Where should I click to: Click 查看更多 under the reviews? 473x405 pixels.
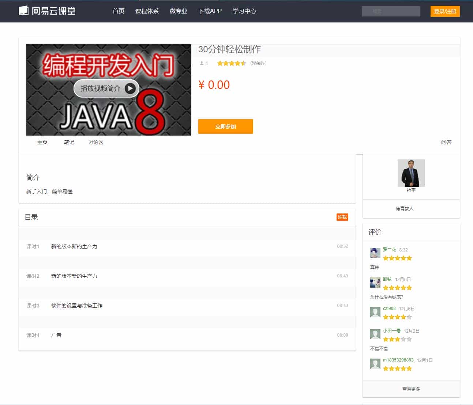click(411, 389)
